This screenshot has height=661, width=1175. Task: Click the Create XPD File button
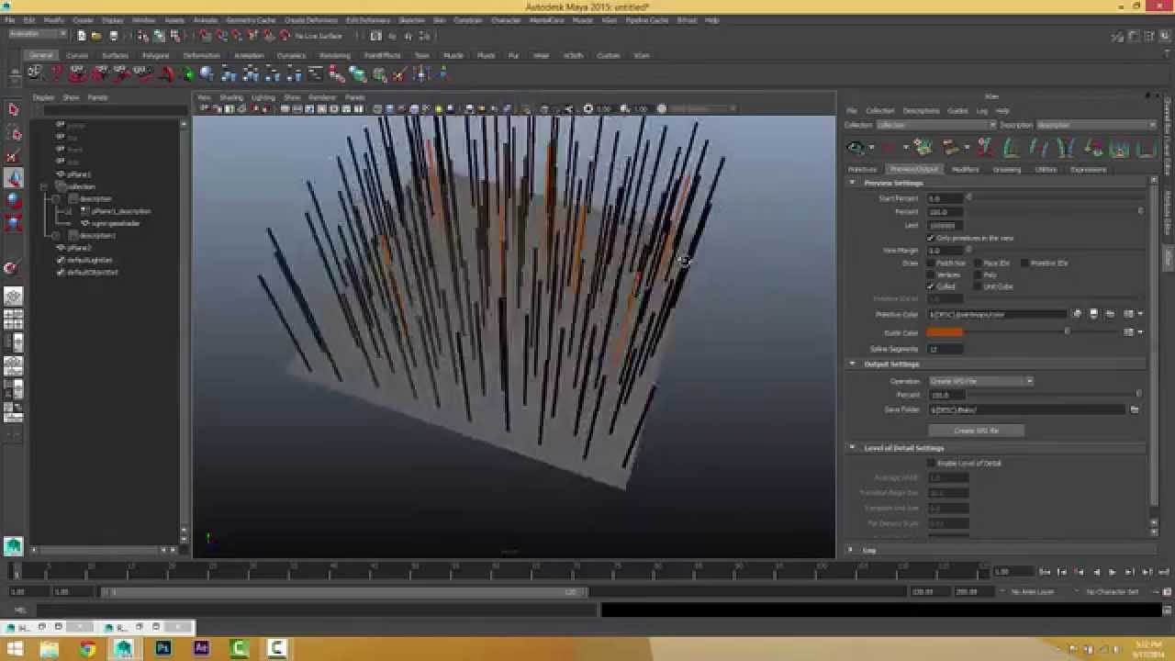tap(976, 431)
